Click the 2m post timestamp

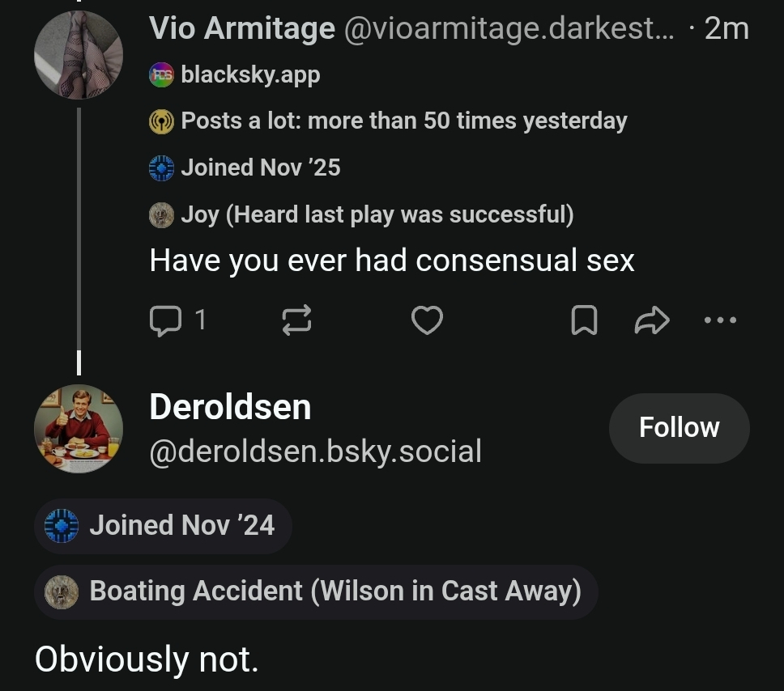coord(726,29)
